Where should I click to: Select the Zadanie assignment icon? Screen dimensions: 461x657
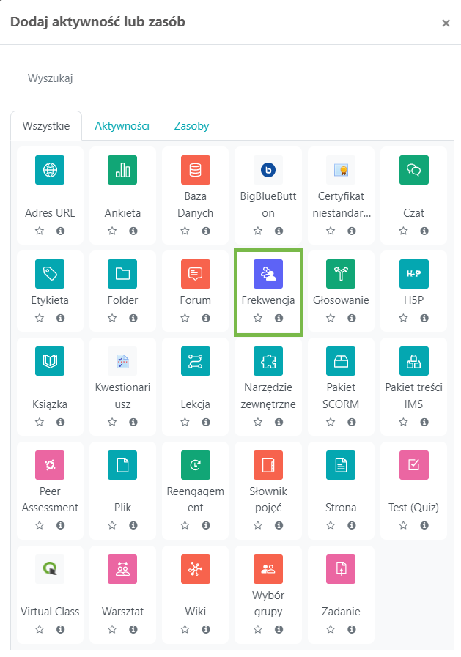point(341,568)
